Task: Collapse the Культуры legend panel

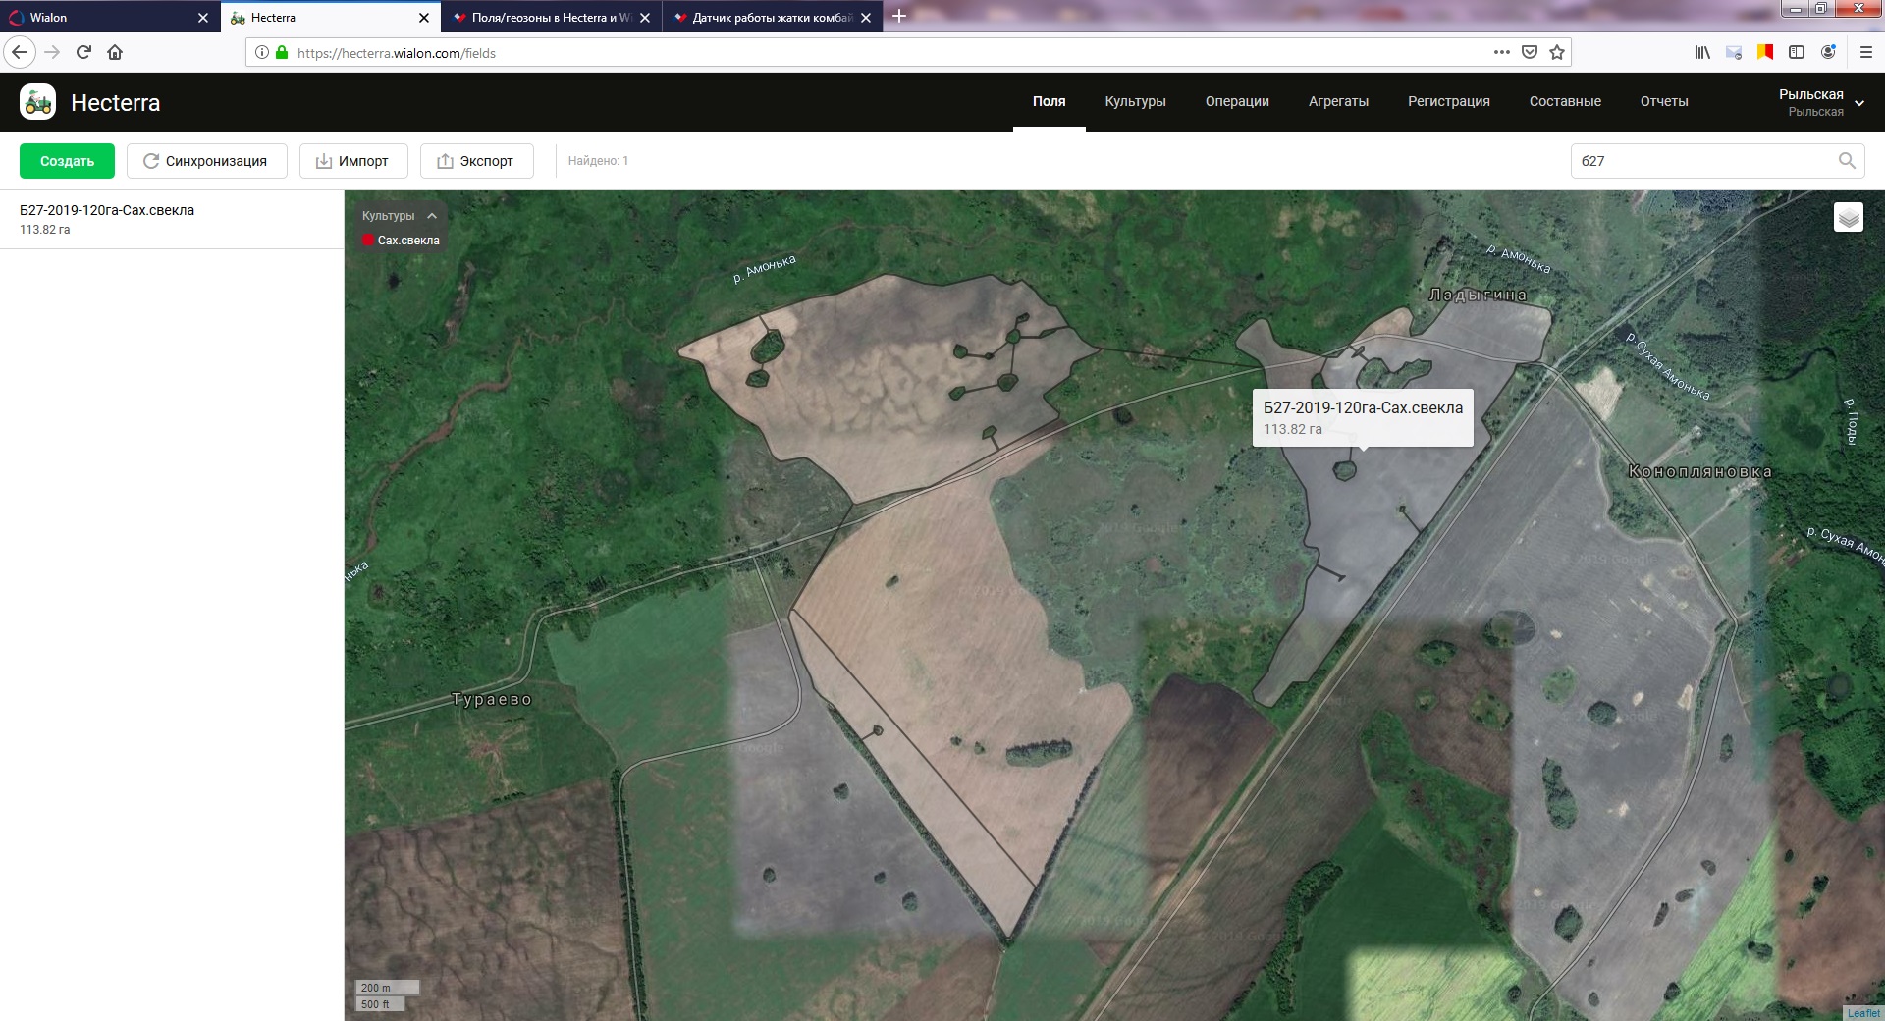Action: click(x=432, y=216)
